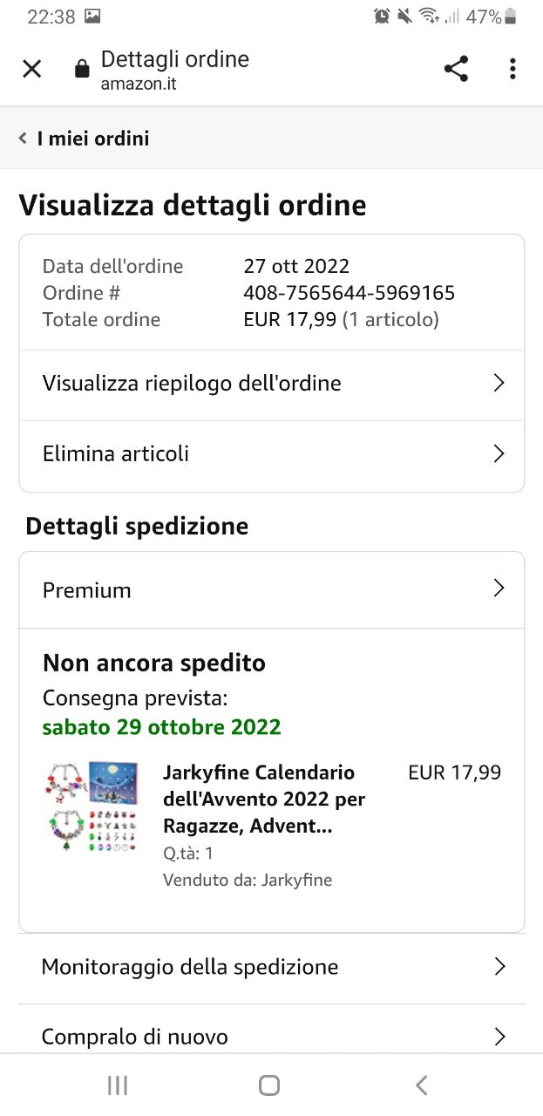Expand the Premium shipping row chevron
The image size is (543, 1116).
(499, 589)
